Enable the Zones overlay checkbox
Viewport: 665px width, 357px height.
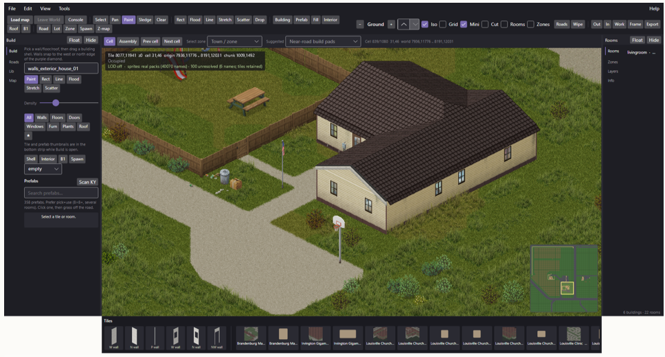[x=530, y=24]
